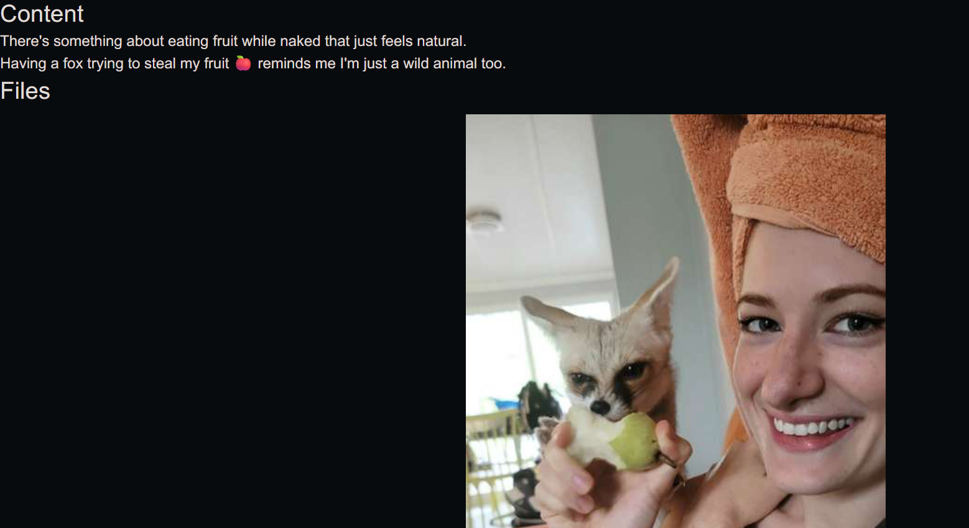
Task: Click the word "naked" in first line
Action: (x=300, y=41)
